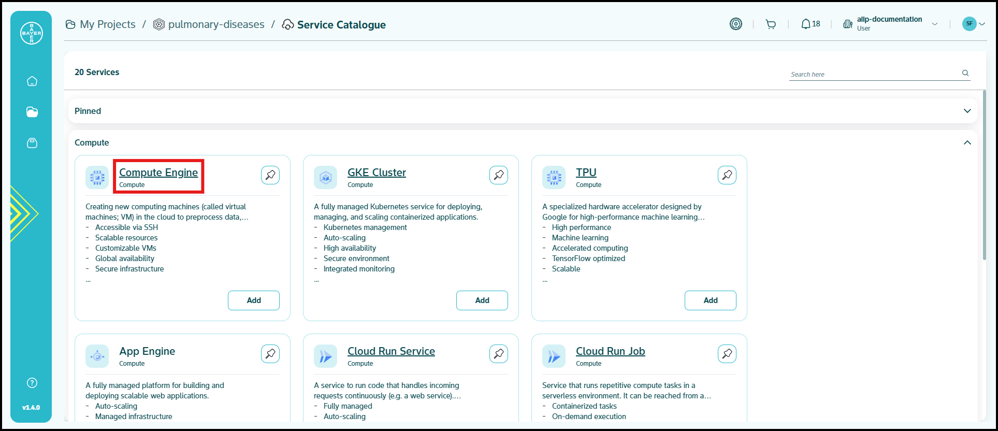Add the TPU service
The width and height of the screenshot is (998, 431).
click(x=710, y=300)
